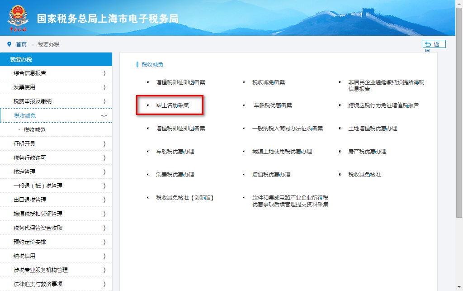463x291 pixels.
Task: Collapse the 税收减免 sidebar section
Action: point(56,116)
